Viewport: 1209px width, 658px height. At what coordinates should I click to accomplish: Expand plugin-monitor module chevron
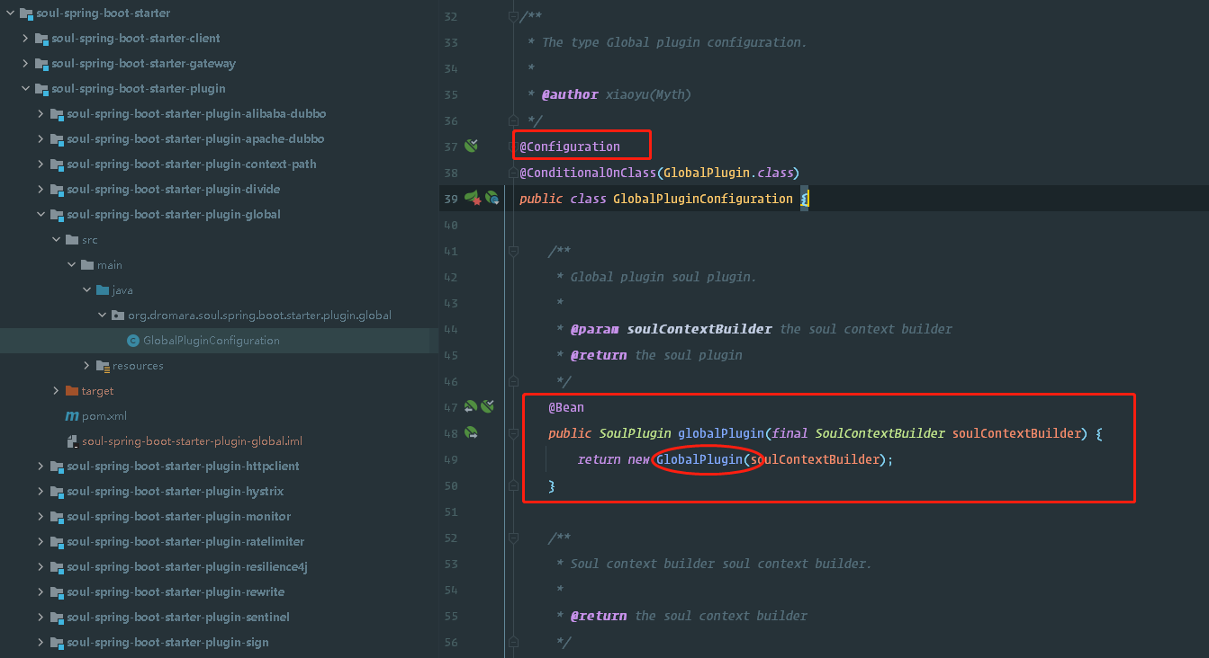tap(41, 517)
